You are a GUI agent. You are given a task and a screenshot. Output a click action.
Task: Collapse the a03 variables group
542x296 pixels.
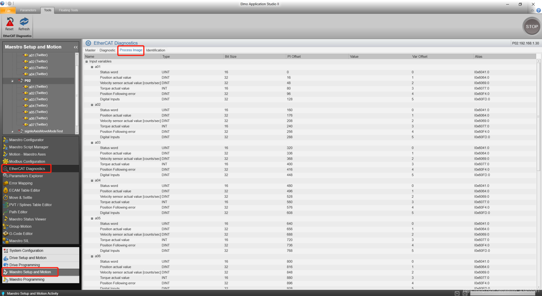coord(92,143)
